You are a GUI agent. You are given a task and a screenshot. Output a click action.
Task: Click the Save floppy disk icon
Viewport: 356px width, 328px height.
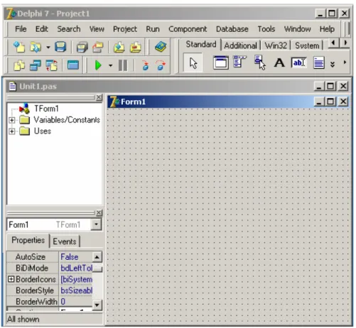pyautogui.click(x=60, y=47)
